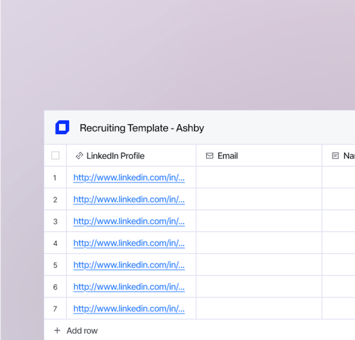Select row number 3

(x=55, y=222)
